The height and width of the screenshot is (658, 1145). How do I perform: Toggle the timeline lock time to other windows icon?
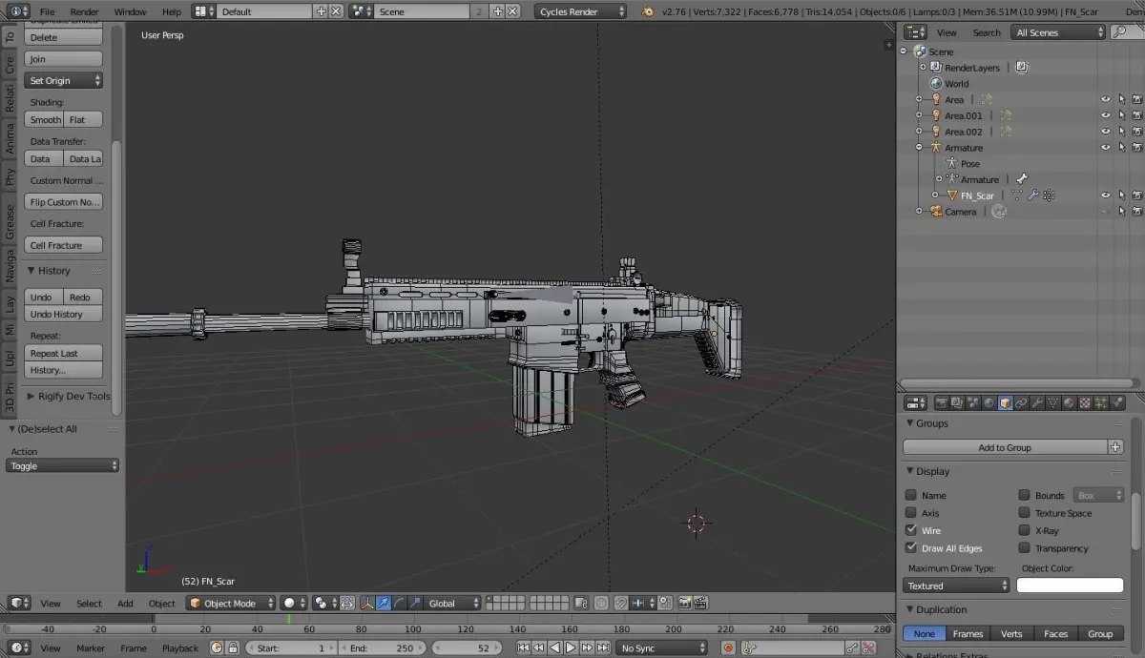click(x=232, y=648)
